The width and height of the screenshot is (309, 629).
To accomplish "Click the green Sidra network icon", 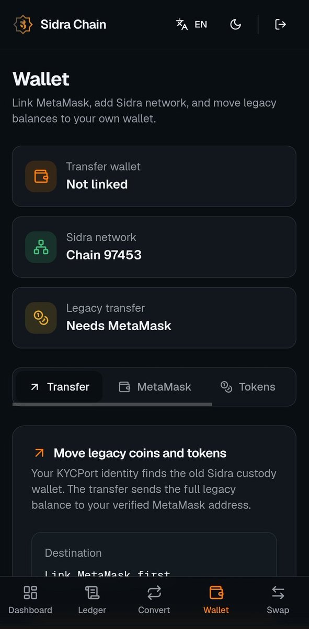I will click(41, 247).
